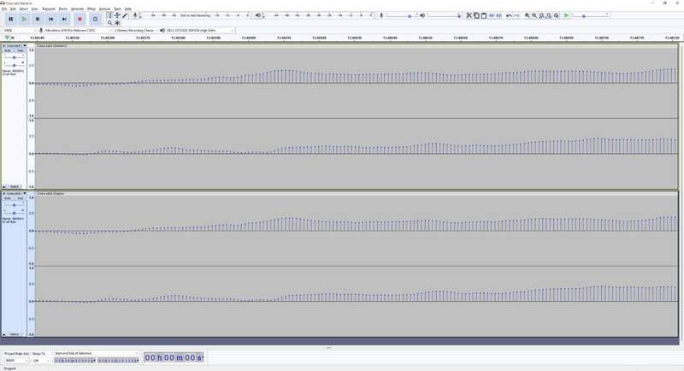Solo the first track

coord(20,51)
